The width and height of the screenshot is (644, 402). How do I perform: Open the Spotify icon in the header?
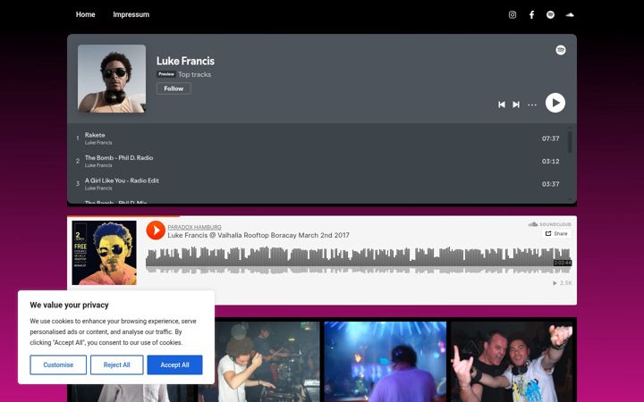pyautogui.click(x=550, y=15)
